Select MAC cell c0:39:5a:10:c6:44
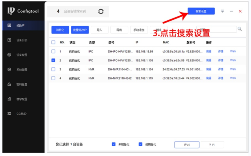Screen dimensions: 251x156 point(174,78)
